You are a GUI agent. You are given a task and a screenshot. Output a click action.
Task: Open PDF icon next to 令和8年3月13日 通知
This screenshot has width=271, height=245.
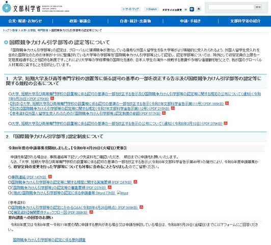(226, 123)
